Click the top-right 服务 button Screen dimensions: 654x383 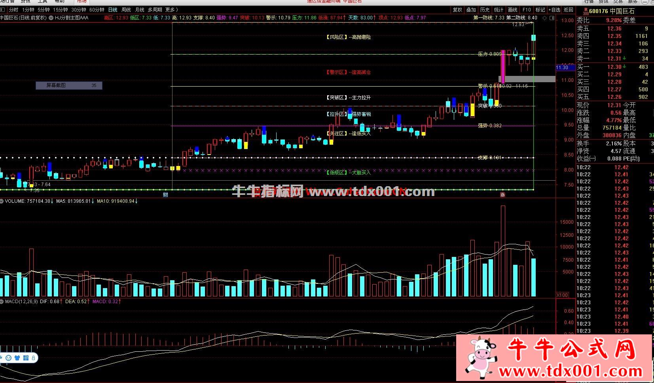[633, 2]
